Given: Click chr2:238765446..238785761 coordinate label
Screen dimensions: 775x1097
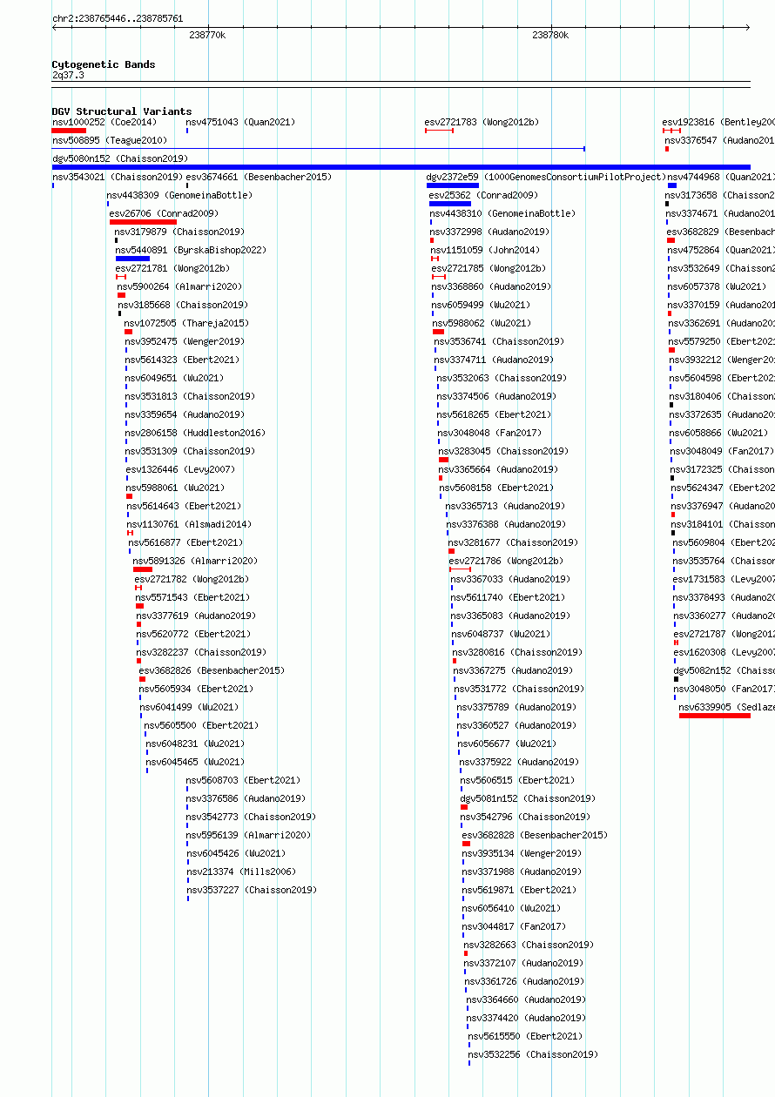Looking at the screenshot, I should [x=118, y=18].
